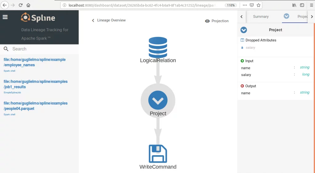Click Spark shell under people04.parquet
This screenshot has height=173, width=315.
coord(10,114)
